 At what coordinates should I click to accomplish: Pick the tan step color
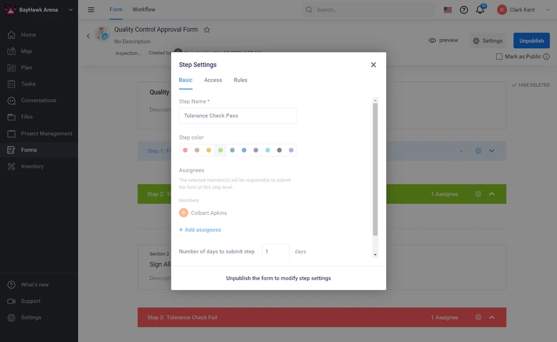pyautogui.click(x=197, y=150)
